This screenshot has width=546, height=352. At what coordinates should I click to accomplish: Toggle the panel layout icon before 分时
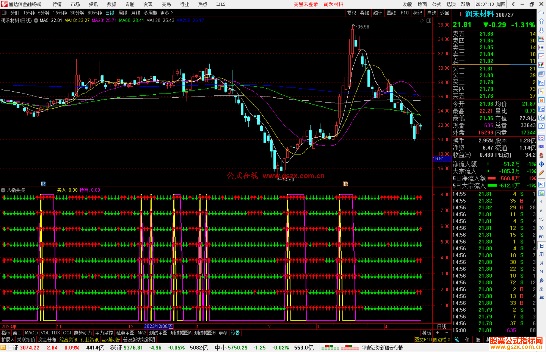4,13
